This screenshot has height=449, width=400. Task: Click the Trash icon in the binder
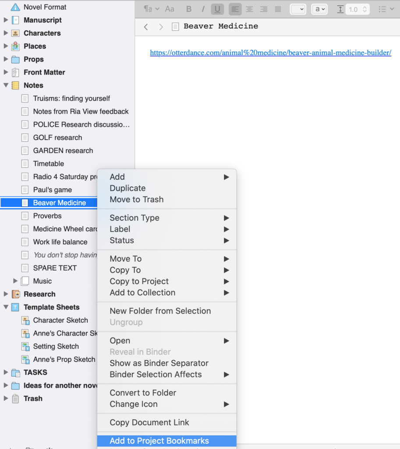(16, 398)
